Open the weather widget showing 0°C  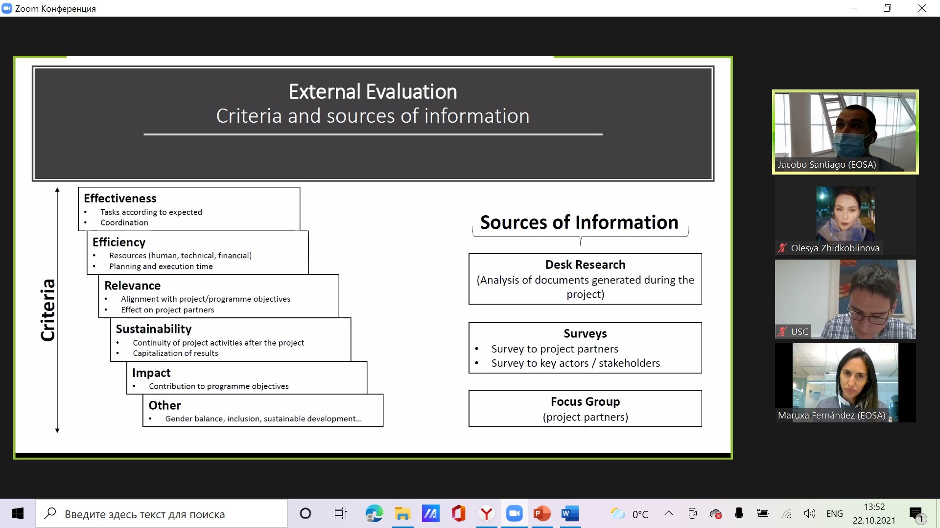pos(629,514)
